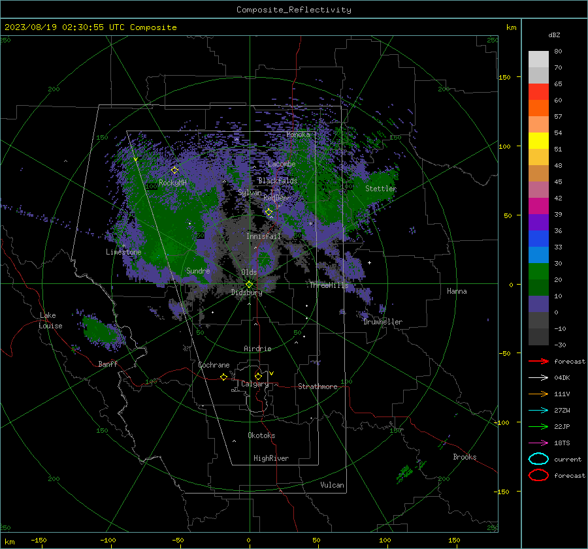This screenshot has width=588, height=549.
Task: Click the cyan 27ZW arrow in legend
Action: pos(538,411)
